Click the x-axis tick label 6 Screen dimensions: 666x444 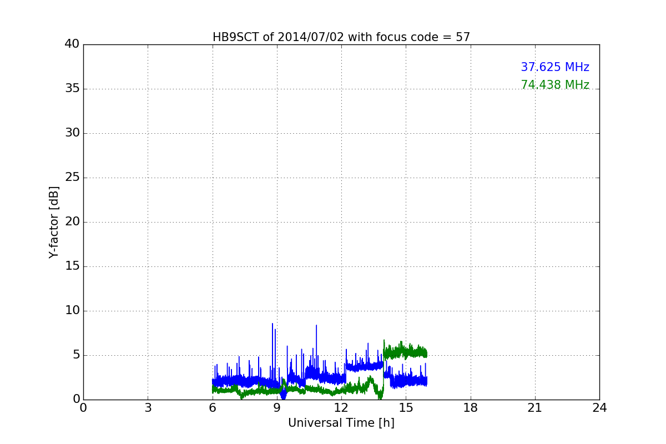(213, 407)
